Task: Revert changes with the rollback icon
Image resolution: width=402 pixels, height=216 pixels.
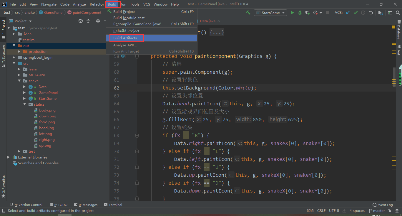Action: [371, 13]
